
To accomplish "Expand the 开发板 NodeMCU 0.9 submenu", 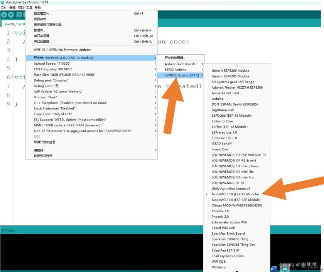I will pyautogui.click(x=91, y=58).
